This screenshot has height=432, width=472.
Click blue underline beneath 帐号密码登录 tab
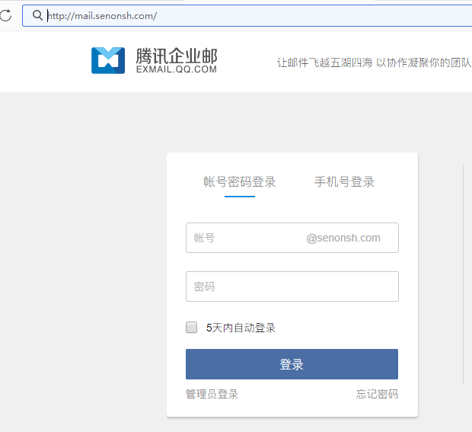[239, 197]
